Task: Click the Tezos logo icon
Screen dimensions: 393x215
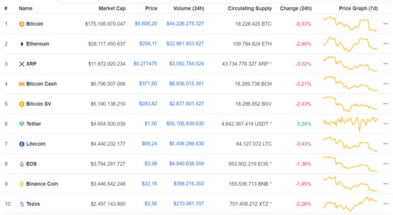Action: (x=21, y=204)
